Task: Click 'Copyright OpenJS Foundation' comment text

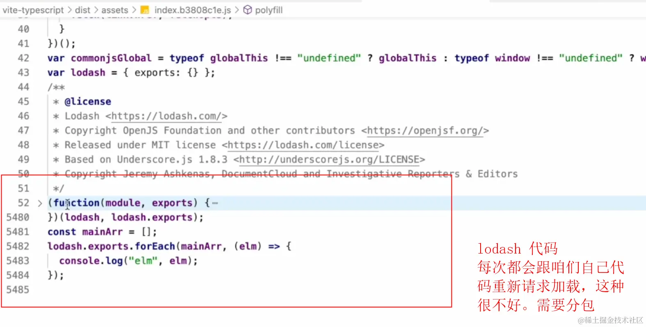Action: [143, 130]
